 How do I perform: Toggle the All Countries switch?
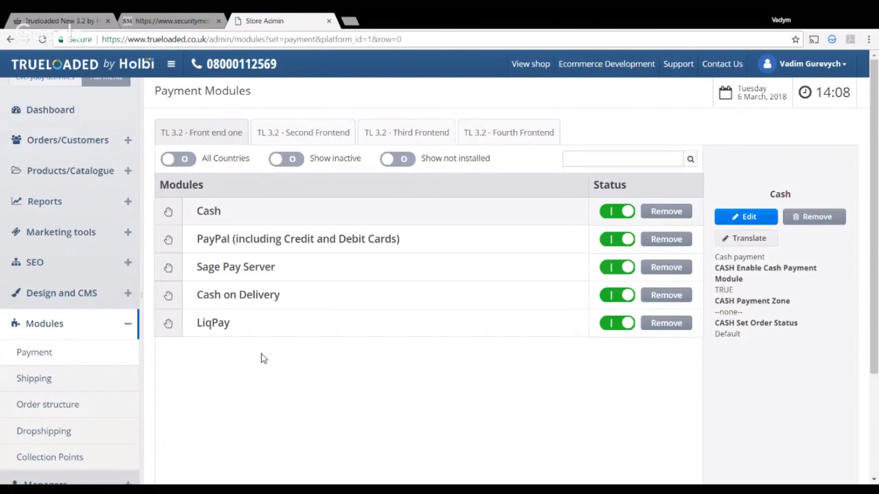tap(179, 159)
